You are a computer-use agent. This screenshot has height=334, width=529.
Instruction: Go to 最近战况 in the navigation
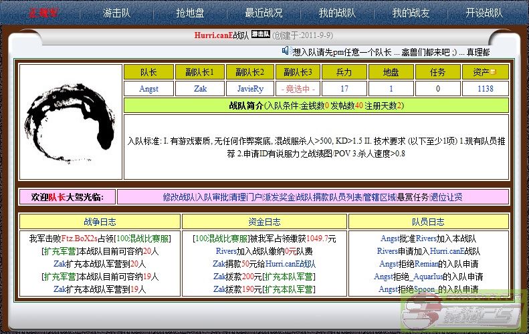pyautogui.click(x=263, y=13)
